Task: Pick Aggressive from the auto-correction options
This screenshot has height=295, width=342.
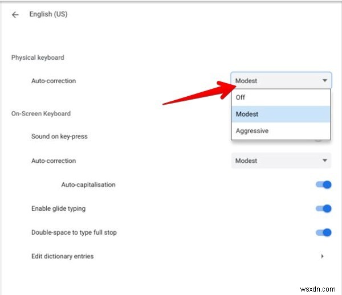Action: coord(281,131)
